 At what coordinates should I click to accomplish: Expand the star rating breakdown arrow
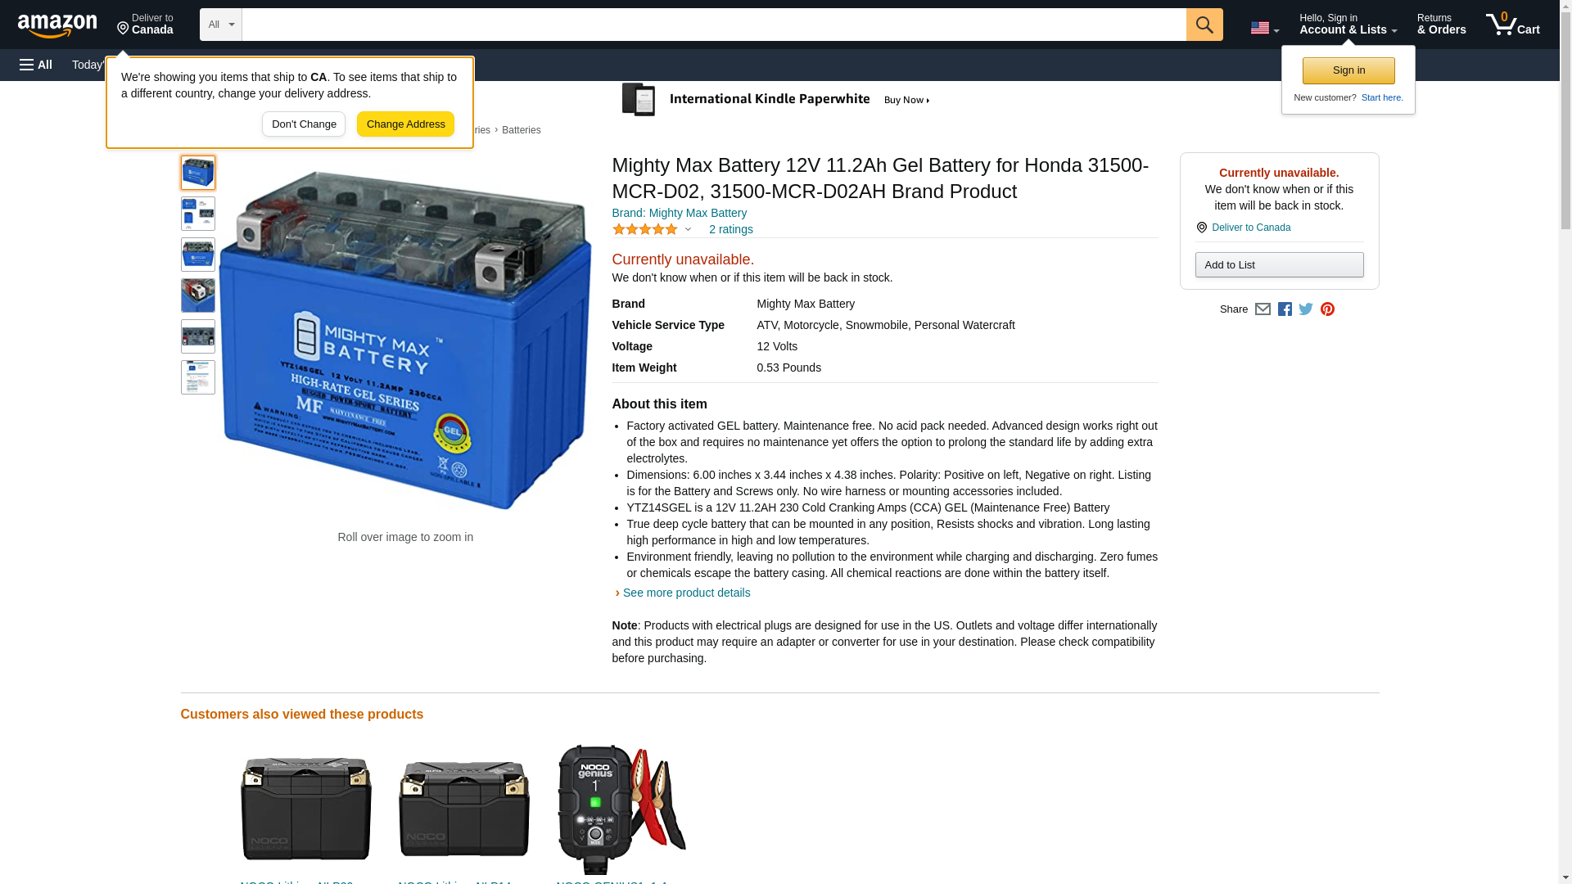click(x=688, y=230)
